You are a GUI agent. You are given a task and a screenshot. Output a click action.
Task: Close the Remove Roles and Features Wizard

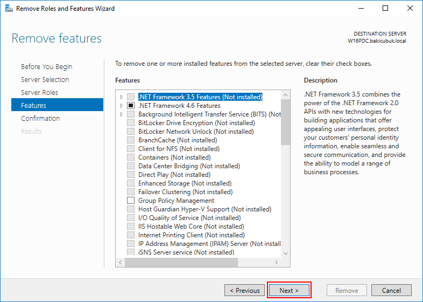[410, 9]
